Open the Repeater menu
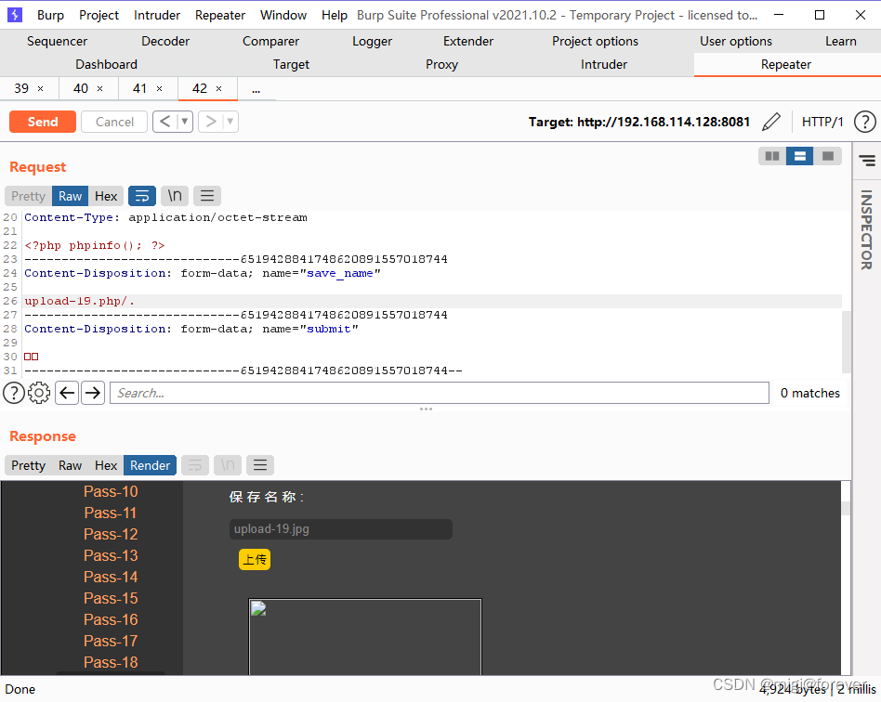Screen dimensions: 881x702 point(219,15)
